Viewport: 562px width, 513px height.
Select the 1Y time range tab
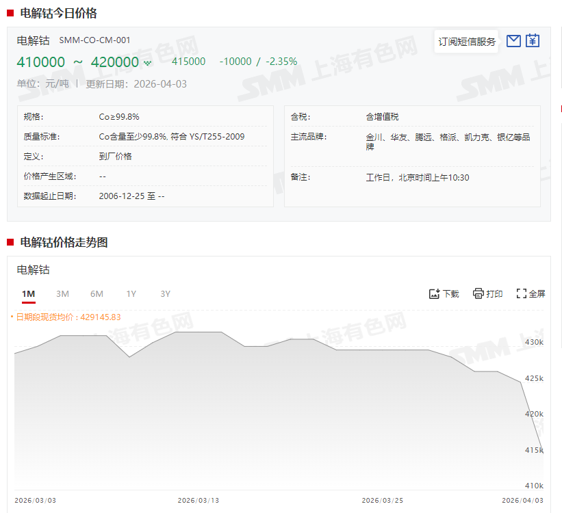pyautogui.click(x=131, y=293)
